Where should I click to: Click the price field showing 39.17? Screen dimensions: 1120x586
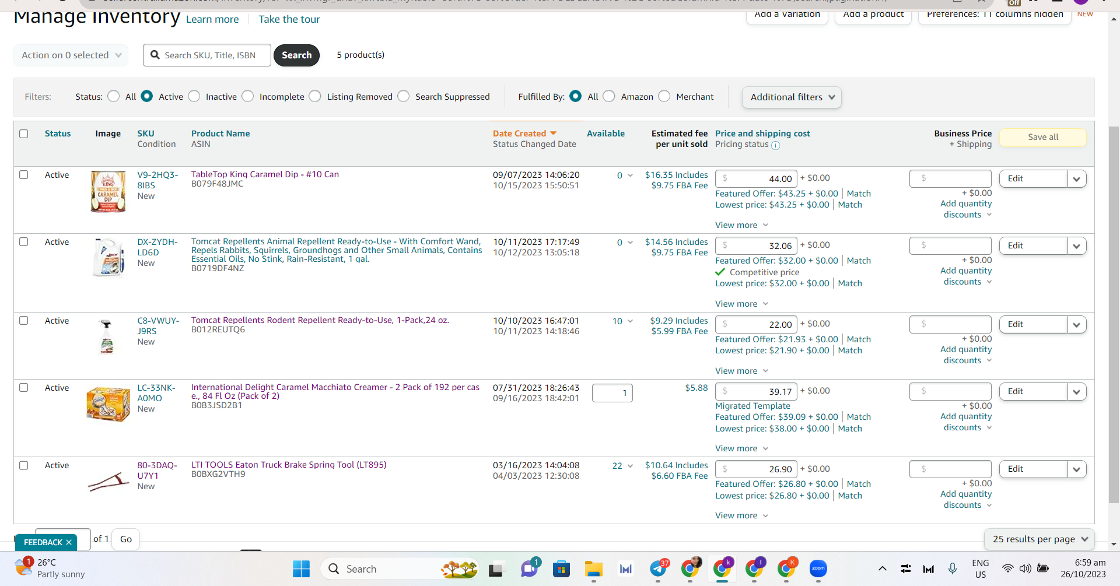757,391
